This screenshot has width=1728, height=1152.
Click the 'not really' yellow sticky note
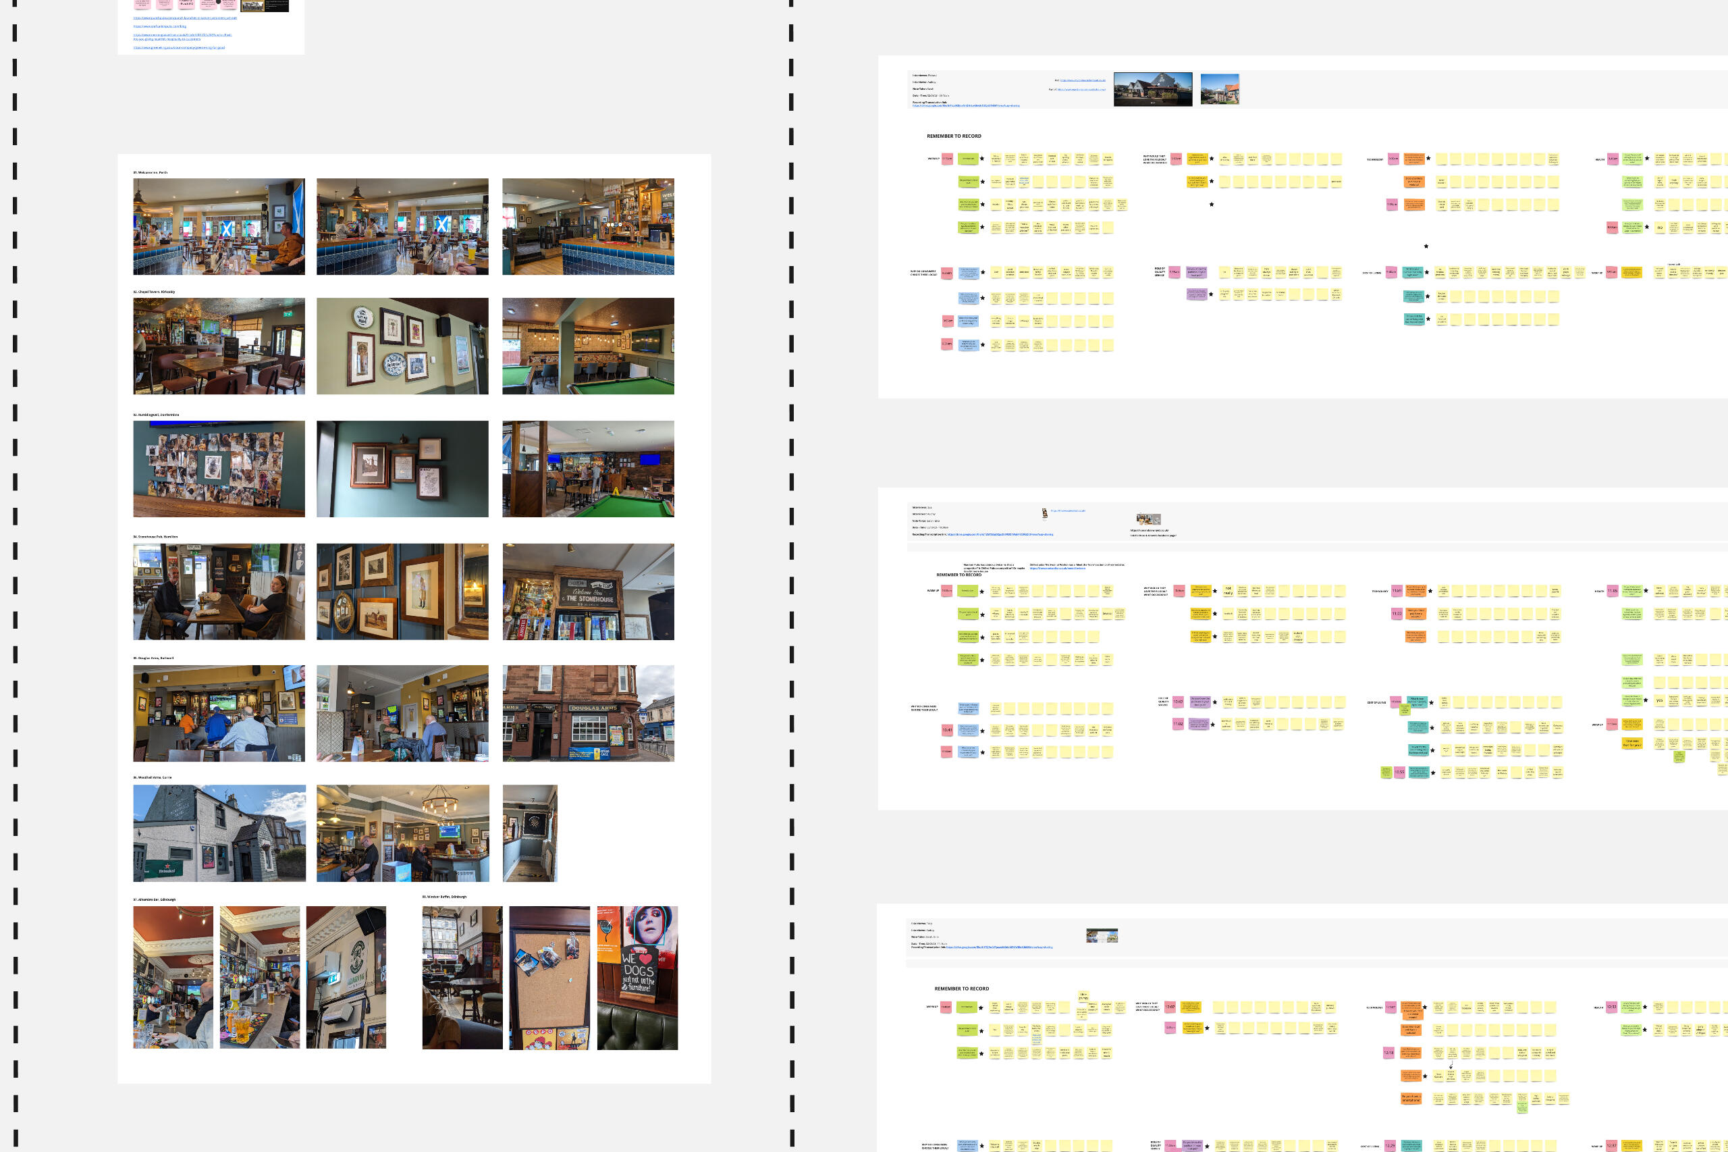1228,591
